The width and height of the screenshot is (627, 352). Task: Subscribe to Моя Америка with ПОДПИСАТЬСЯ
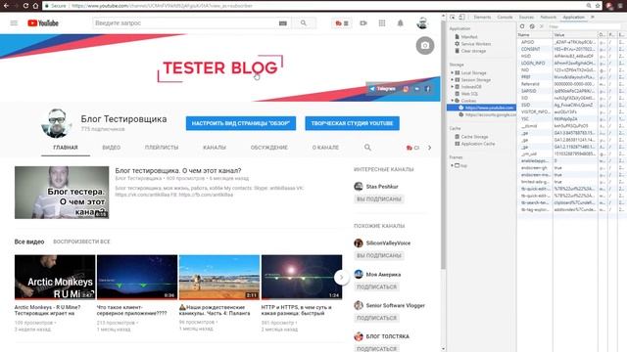tap(376, 286)
